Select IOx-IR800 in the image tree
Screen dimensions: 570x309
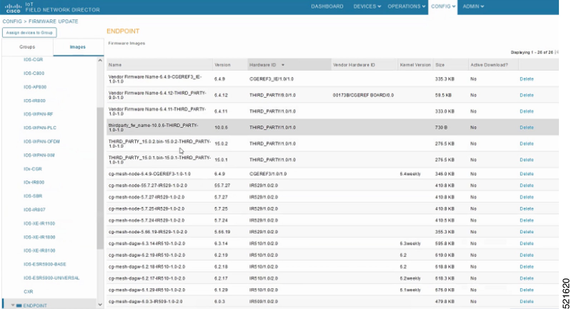(x=34, y=182)
